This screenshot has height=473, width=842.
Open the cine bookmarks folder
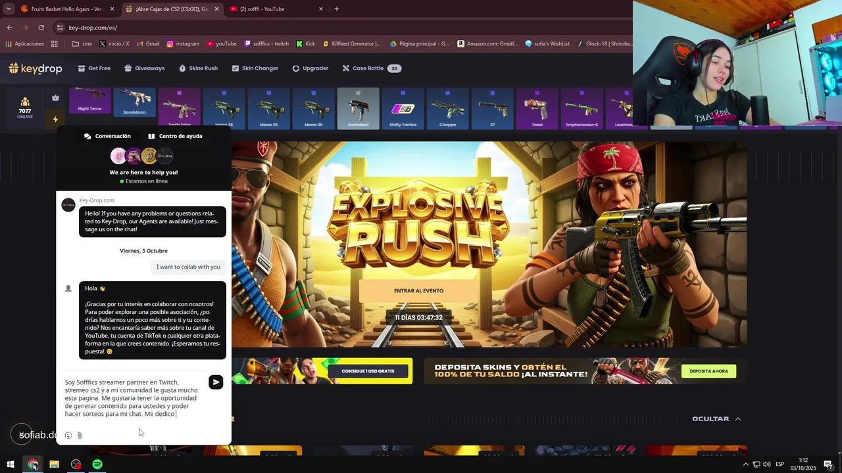(82, 44)
